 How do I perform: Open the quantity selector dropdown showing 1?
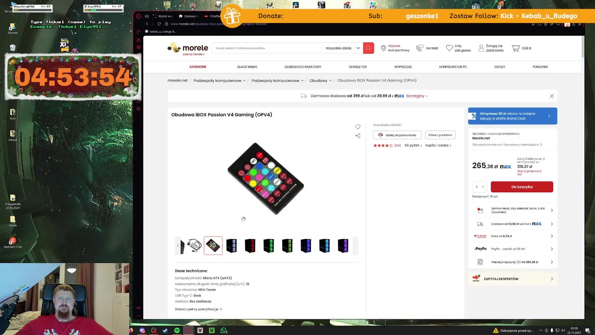click(x=480, y=187)
